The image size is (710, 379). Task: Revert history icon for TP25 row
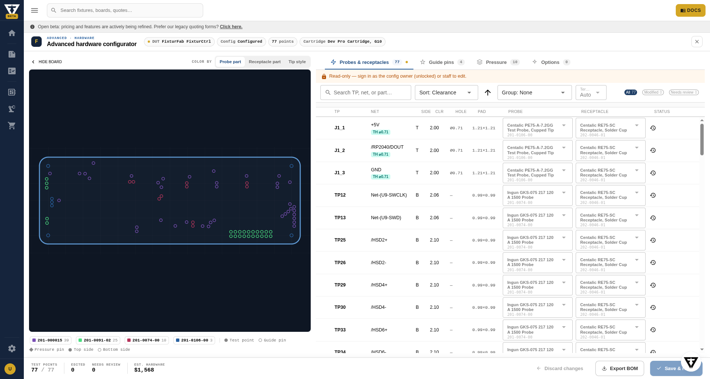[653, 240]
